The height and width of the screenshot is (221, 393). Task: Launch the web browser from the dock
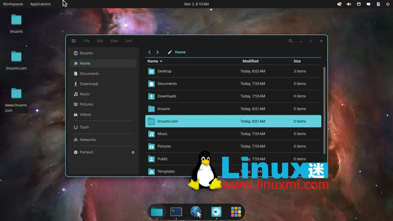[x=196, y=212]
